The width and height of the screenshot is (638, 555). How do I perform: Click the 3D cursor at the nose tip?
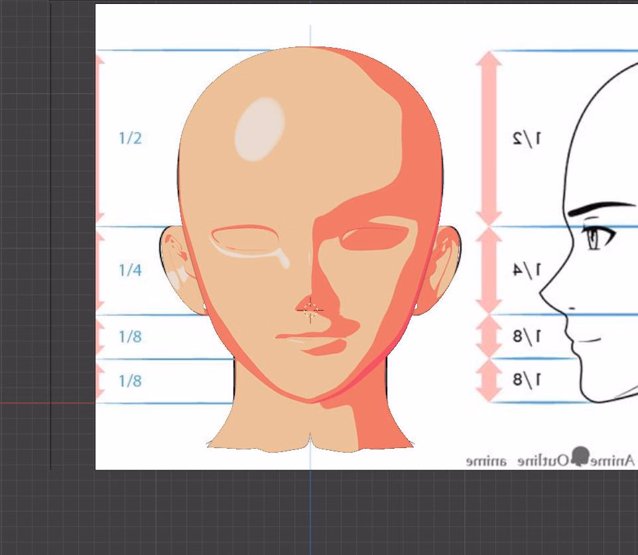[x=310, y=311]
